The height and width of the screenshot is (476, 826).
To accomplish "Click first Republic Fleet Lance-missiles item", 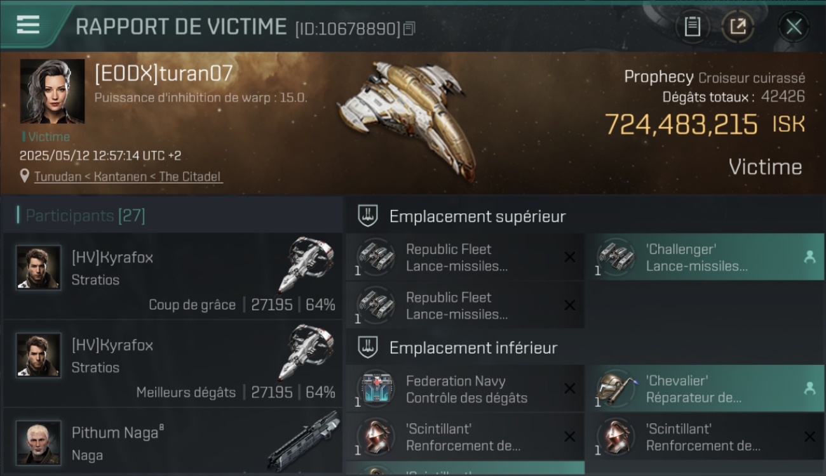I will point(465,257).
